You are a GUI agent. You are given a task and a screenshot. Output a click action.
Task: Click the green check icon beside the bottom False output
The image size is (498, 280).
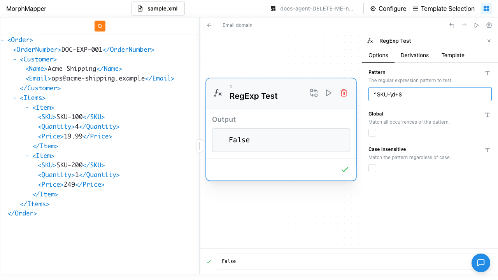pos(209,261)
